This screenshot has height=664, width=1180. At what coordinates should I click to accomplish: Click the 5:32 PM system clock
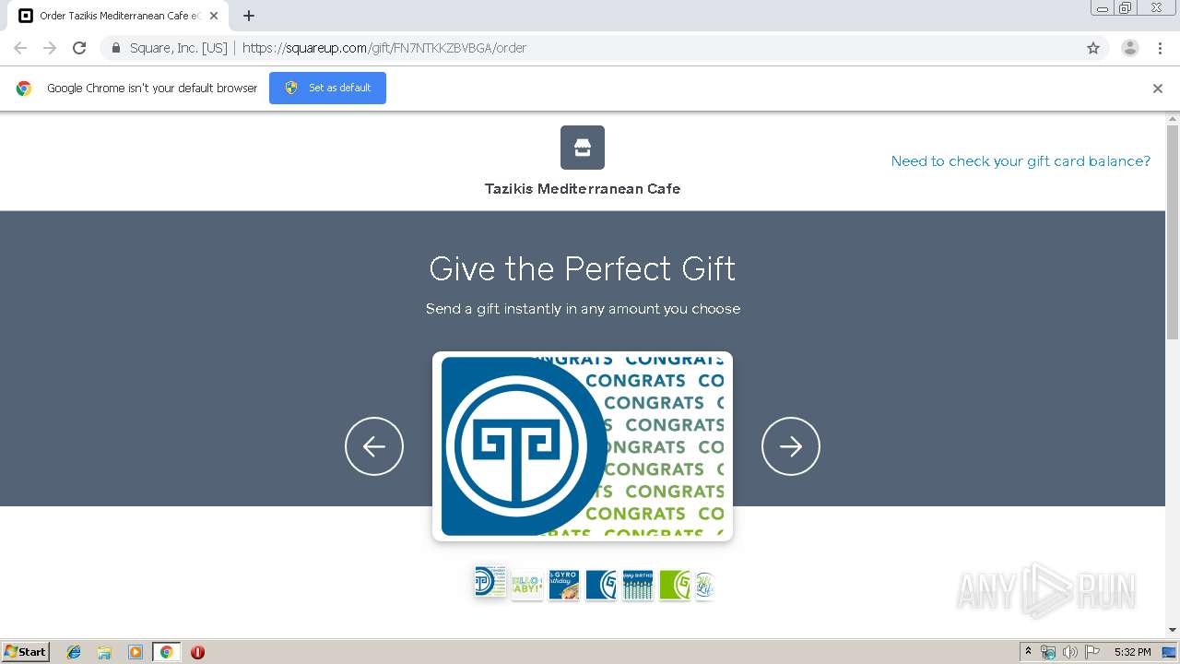point(1132,652)
